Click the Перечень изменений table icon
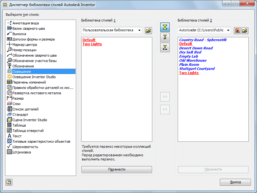257x193 pixels. (10, 82)
